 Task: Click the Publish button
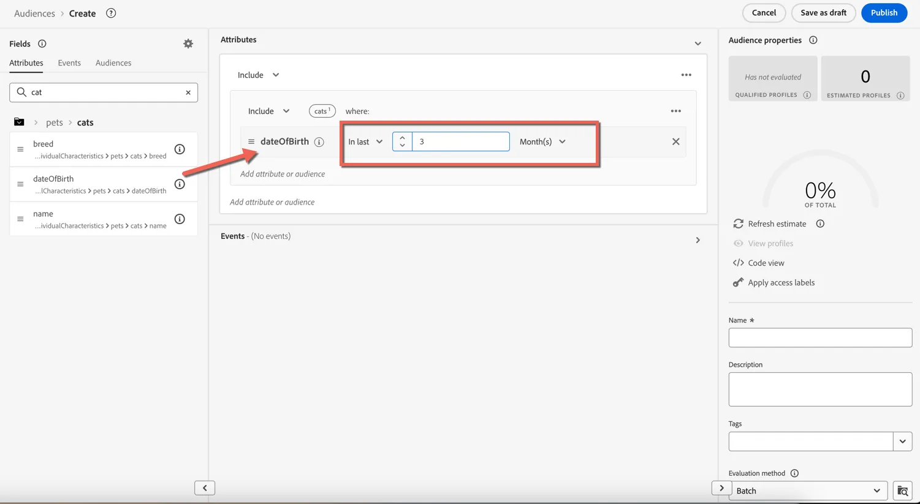point(884,13)
